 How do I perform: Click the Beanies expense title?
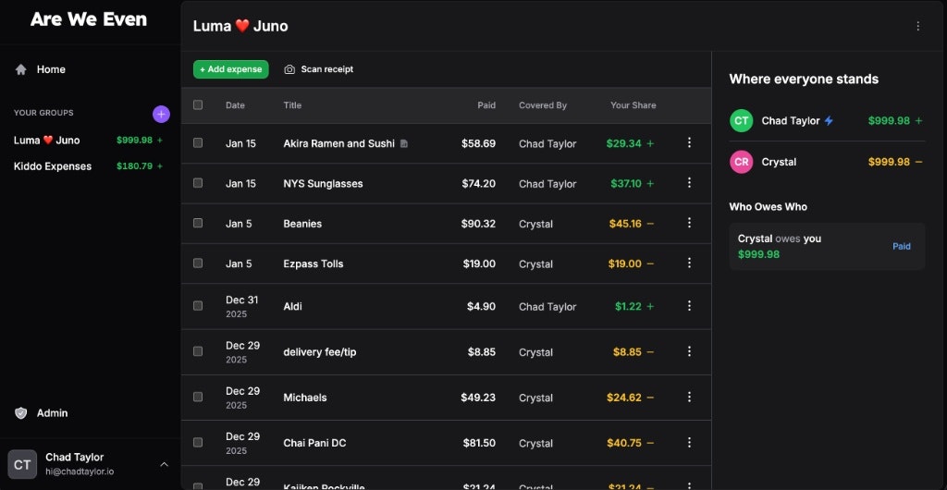(302, 224)
